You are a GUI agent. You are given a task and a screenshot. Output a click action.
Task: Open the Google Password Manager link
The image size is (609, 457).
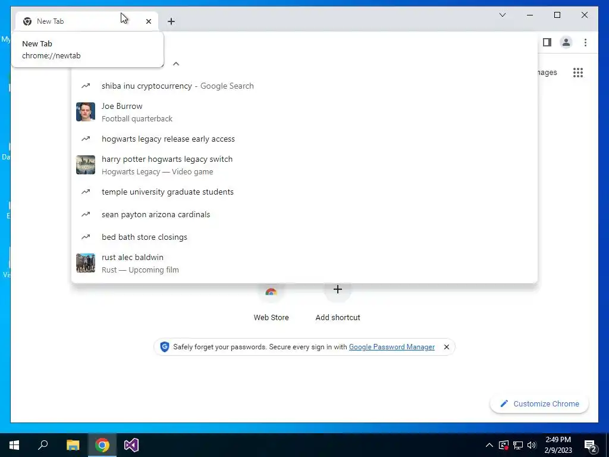coord(391,347)
